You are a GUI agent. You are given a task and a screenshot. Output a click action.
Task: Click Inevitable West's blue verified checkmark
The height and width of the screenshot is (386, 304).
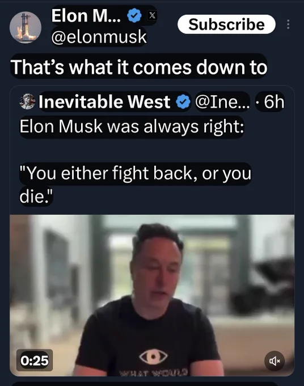(183, 102)
